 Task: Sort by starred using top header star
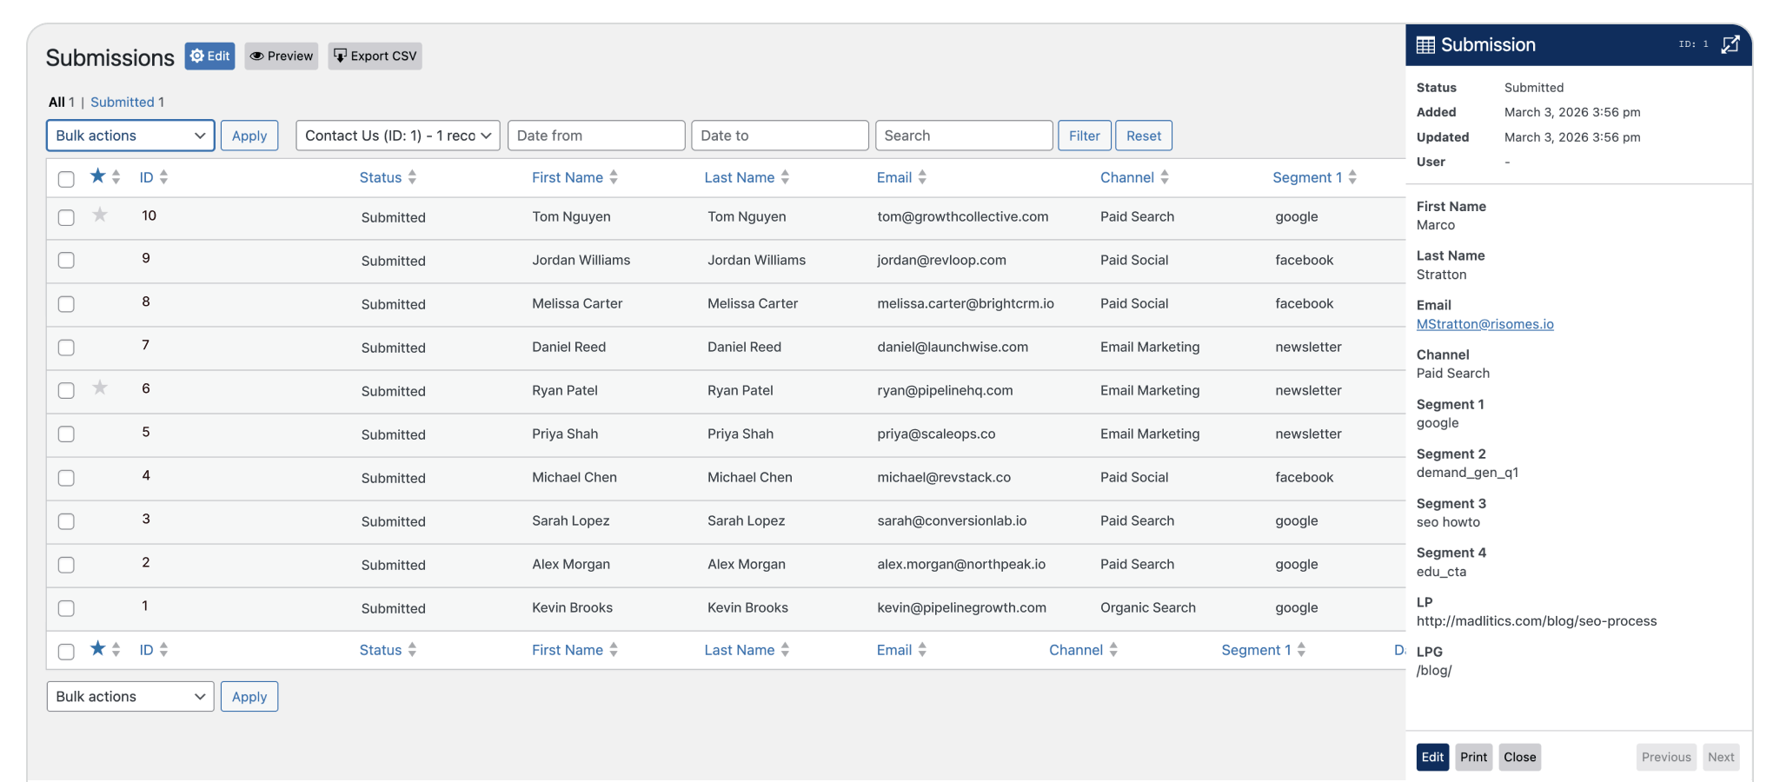click(x=98, y=176)
